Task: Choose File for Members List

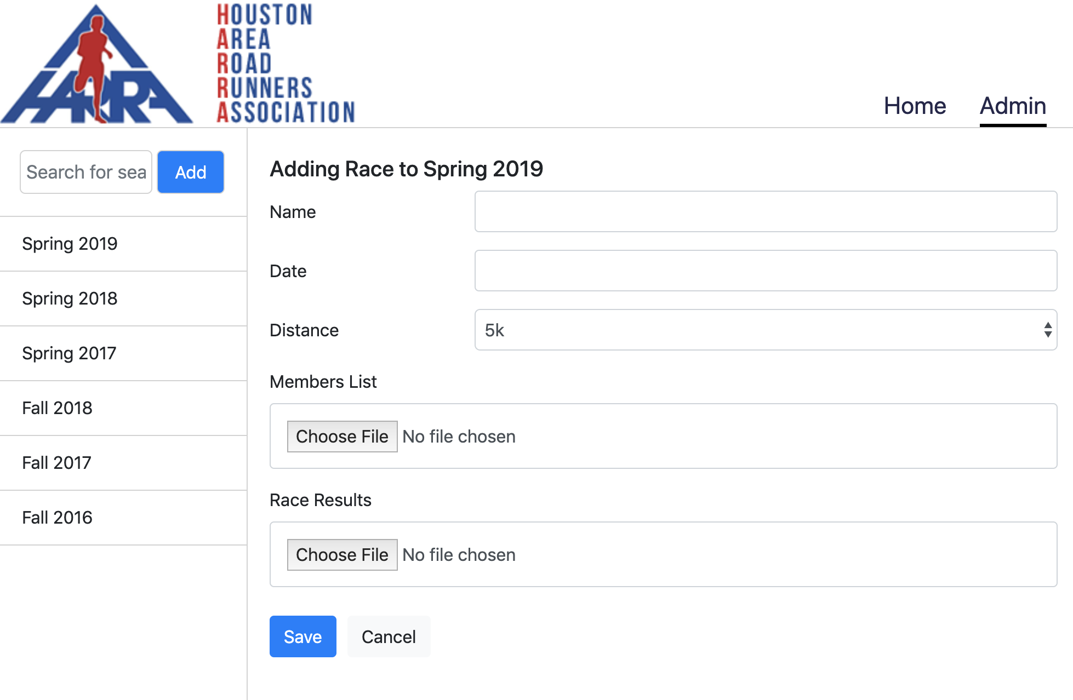Action: [342, 437]
